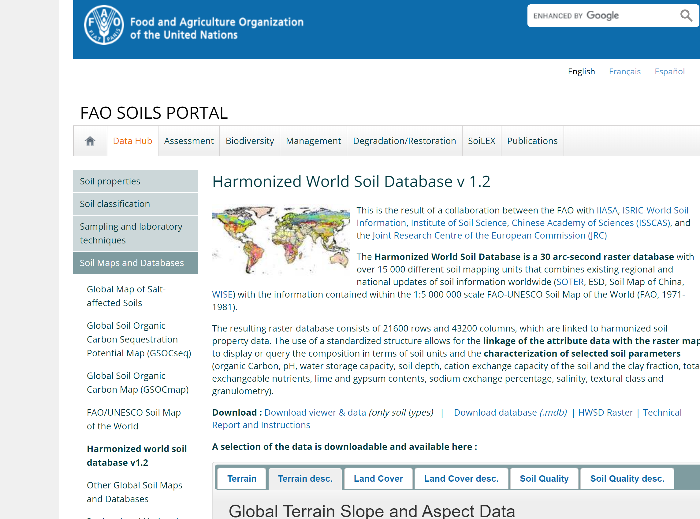Switch language to Français

click(x=625, y=71)
